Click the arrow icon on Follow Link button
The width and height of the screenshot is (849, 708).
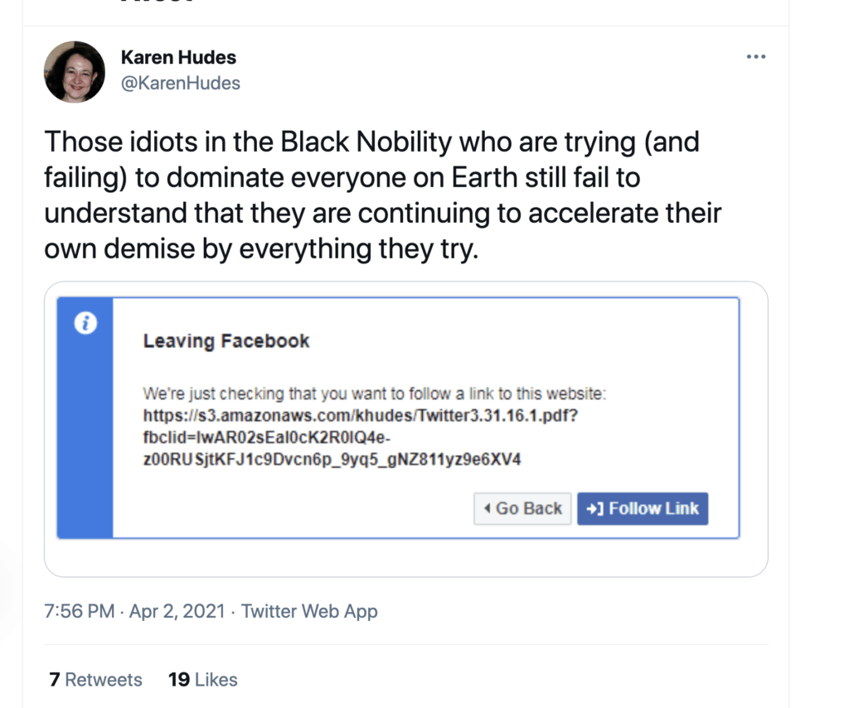tap(594, 508)
